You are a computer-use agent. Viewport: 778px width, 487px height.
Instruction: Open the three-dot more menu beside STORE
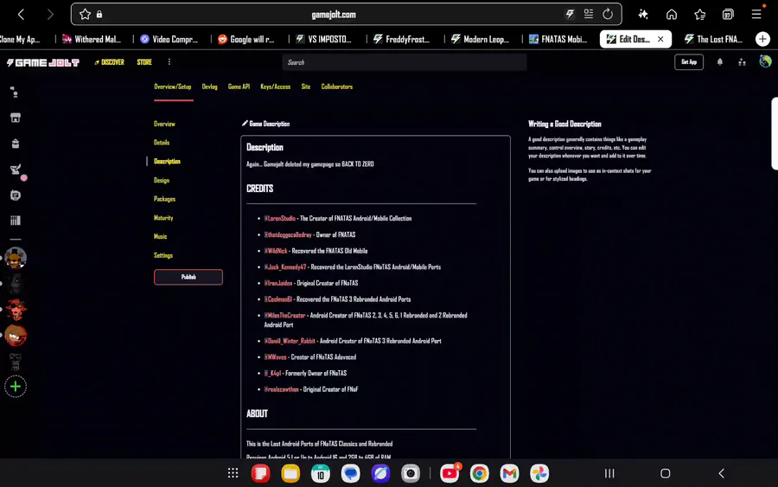[x=169, y=62]
